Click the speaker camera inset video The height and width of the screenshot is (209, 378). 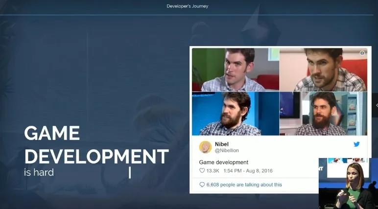348,184
